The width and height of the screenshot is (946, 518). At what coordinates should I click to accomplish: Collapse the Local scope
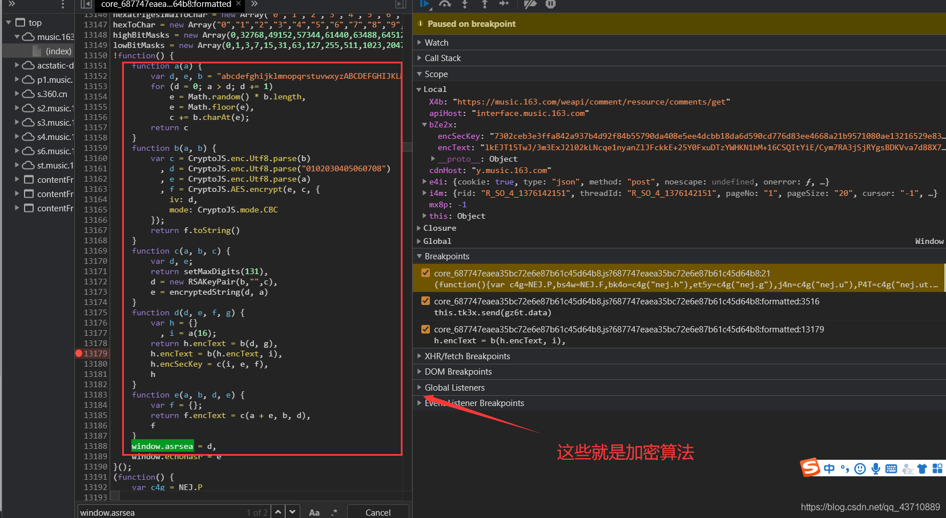(x=419, y=90)
